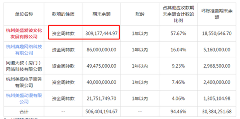Screen dimensions: 240x119
Task: Click 资金周转款 in the 杭州美盛电子商务 row
Action: pos(63,83)
